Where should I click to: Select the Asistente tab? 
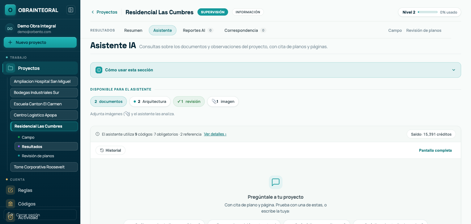pos(163,30)
